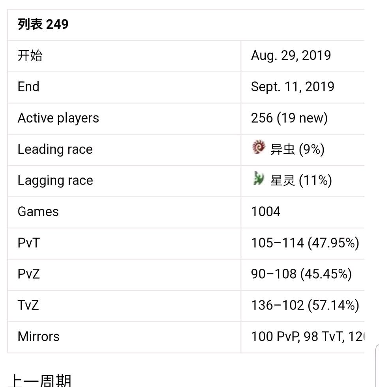This screenshot has width=379, height=387.
Task: Click the Games count 1004
Action: (266, 212)
